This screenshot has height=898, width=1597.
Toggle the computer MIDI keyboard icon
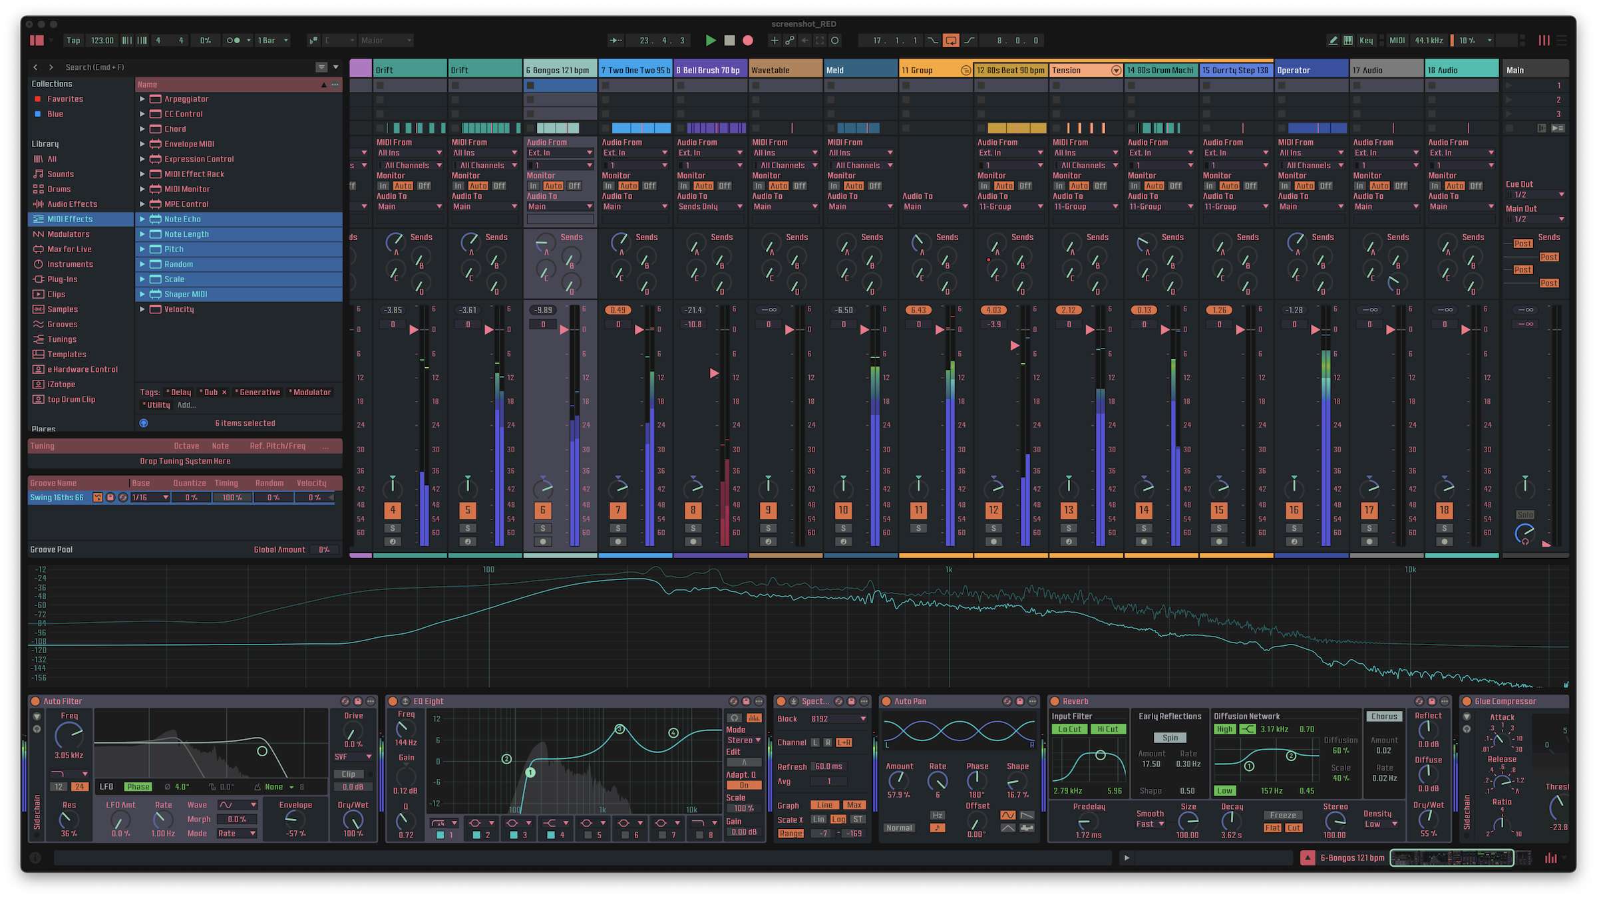pos(1348,41)
